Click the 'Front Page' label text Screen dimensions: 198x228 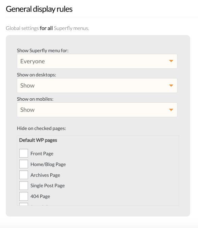coord(42,154)
